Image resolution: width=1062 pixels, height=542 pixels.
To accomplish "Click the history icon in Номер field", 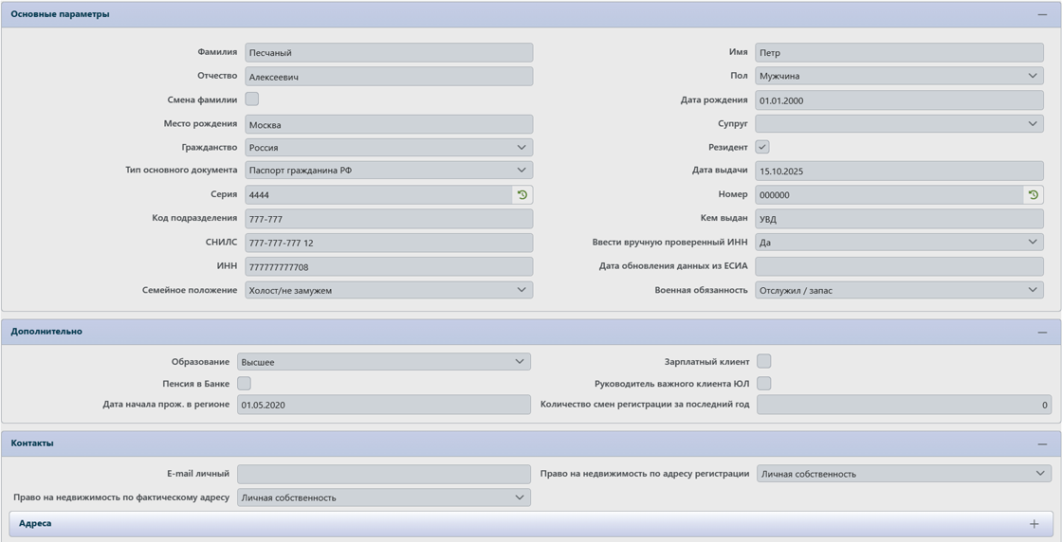I will point(1033,195).
